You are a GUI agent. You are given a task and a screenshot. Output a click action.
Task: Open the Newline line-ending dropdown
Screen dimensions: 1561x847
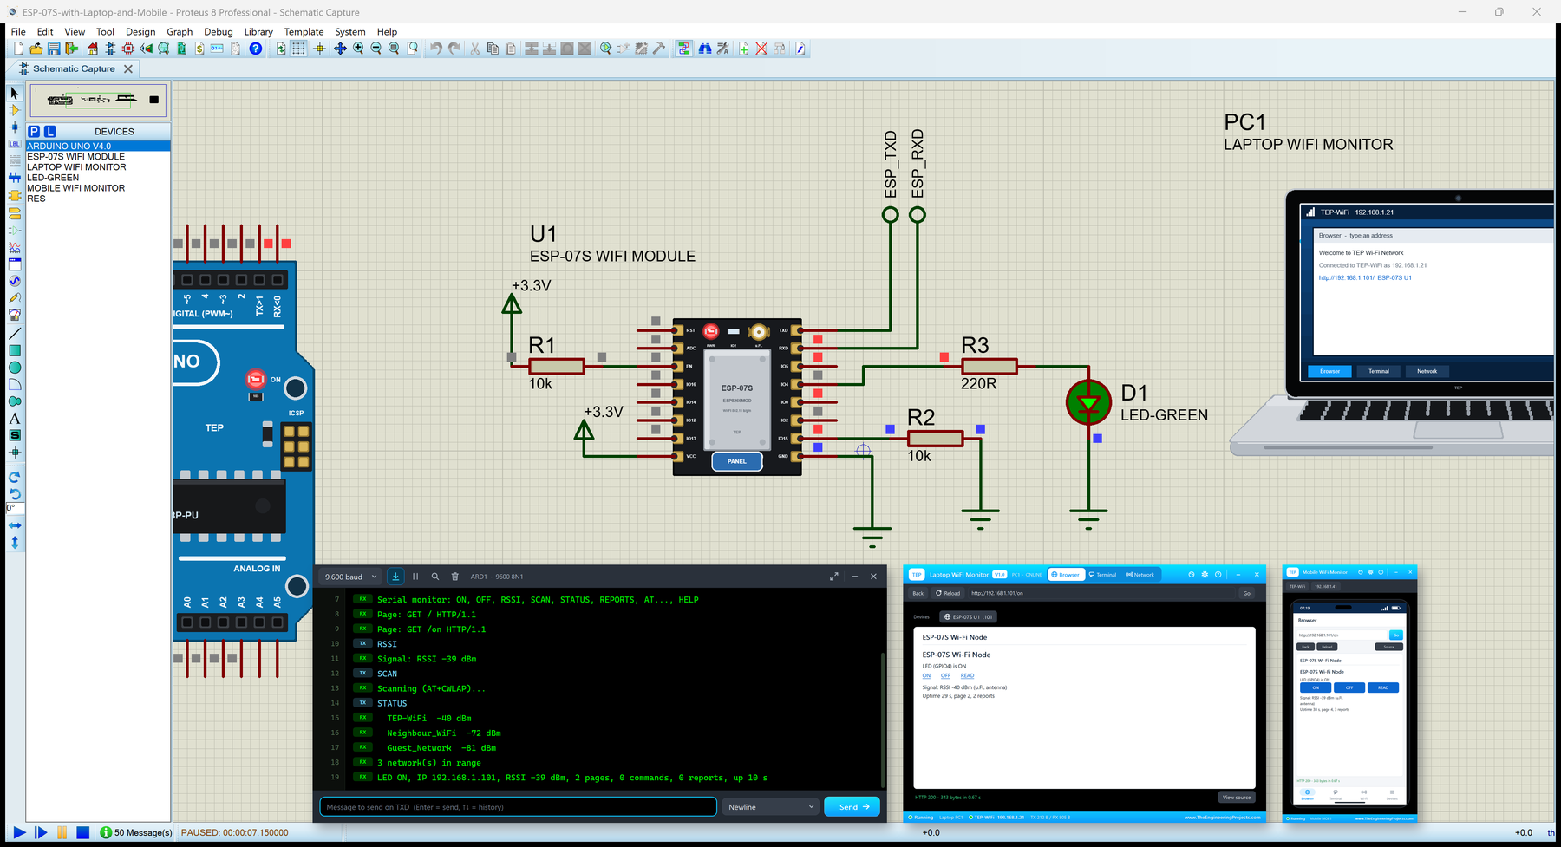[x=771, y=807]
